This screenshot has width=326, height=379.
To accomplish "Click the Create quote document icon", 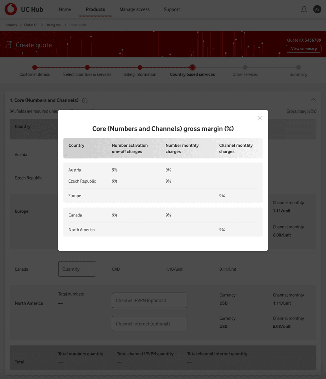I will coord(9,45).
